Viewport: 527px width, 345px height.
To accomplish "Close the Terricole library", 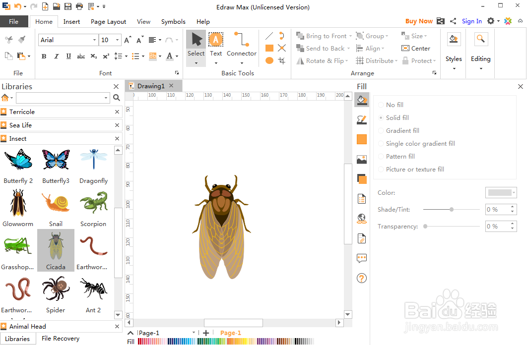I will pos(117,112).
